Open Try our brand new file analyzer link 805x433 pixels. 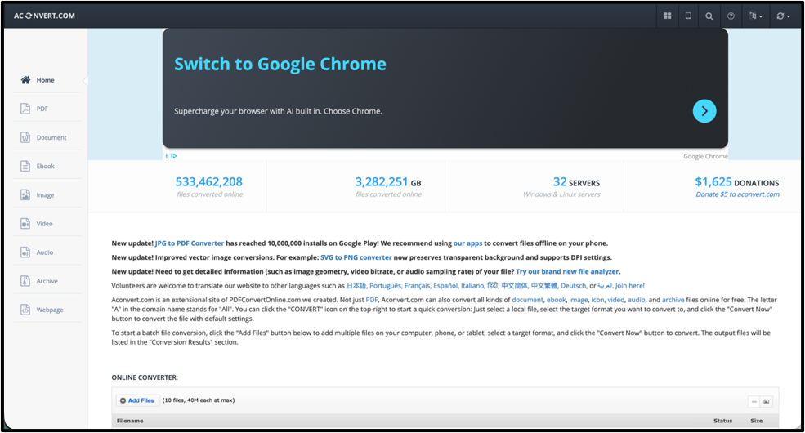(567, 271)
